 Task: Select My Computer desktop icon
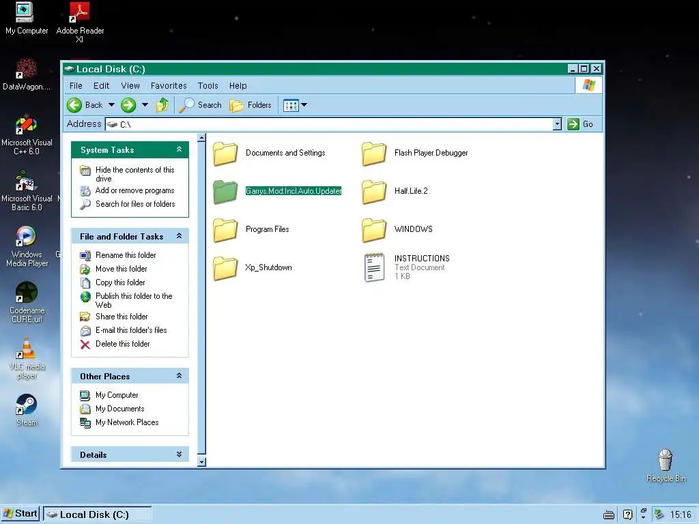27,18
